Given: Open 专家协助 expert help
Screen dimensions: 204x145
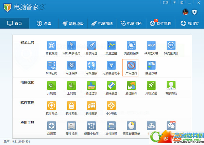Looking at the screenshot, I should (171, 88).
